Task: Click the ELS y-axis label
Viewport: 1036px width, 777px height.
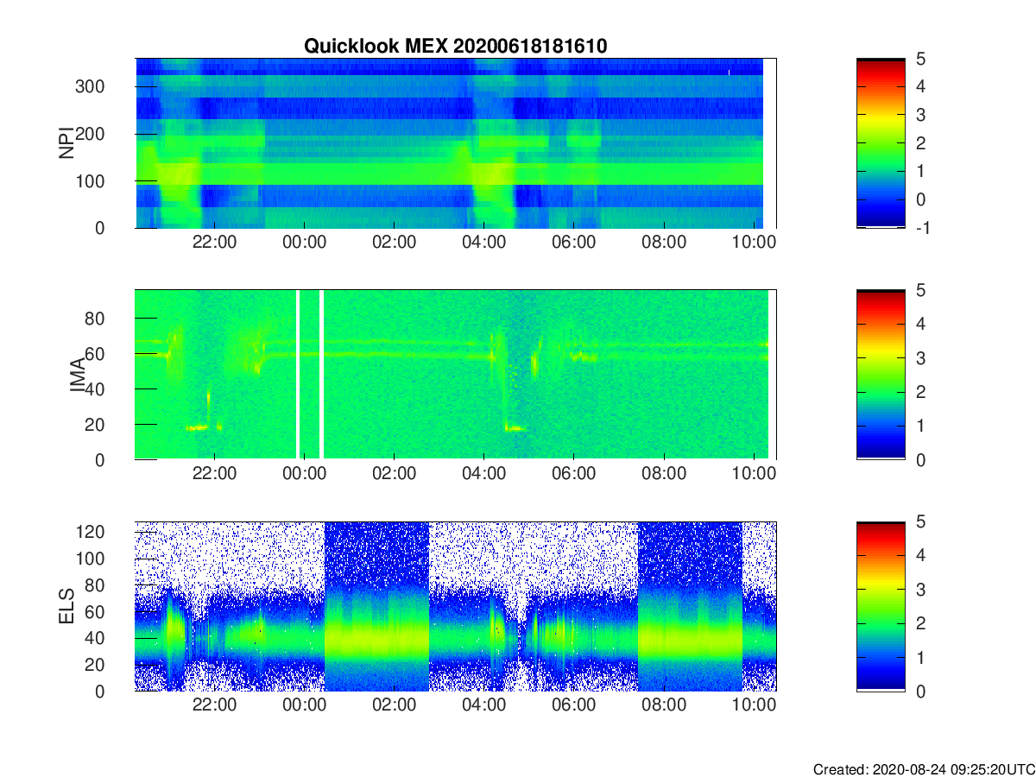Action: coord(66,606)
